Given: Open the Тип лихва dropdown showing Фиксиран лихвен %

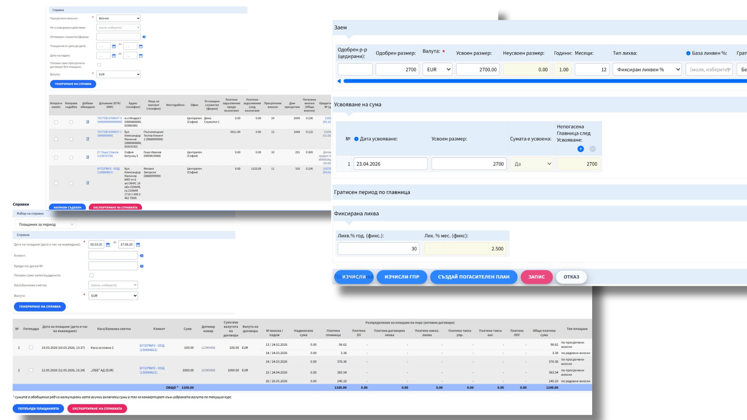Looking at the screenshot, I should coord(647,70).
